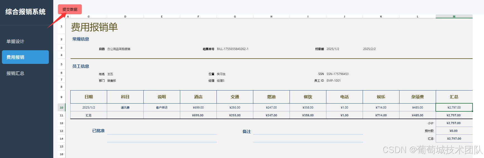Select row header 1
This screenshot has height=158, width=484.
tap(61, 26)
